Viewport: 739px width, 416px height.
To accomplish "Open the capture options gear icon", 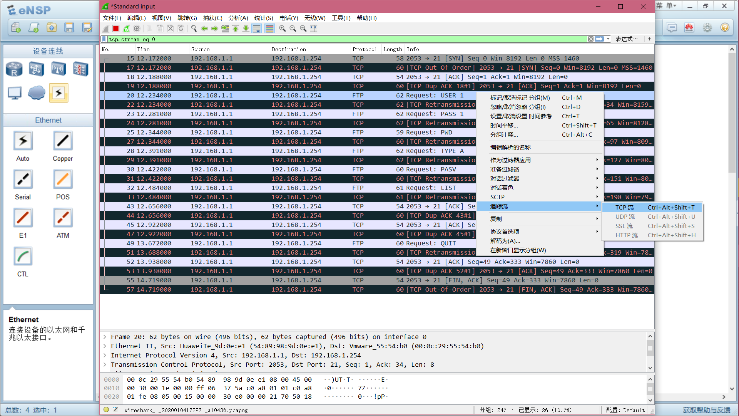I will tap(137, 29).
